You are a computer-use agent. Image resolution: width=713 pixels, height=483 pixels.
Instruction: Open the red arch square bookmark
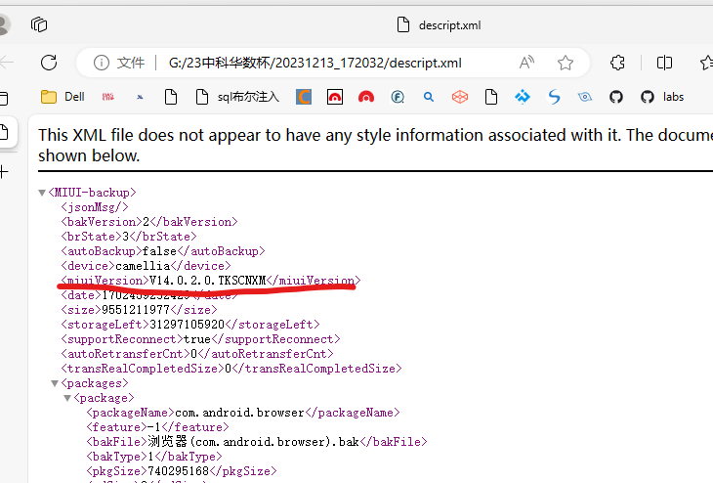(x=335, y=97)
